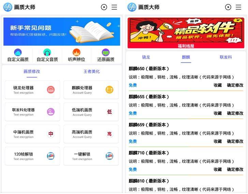Click the 一键解锁 card text
248x194 pixels.
(82, 154)
